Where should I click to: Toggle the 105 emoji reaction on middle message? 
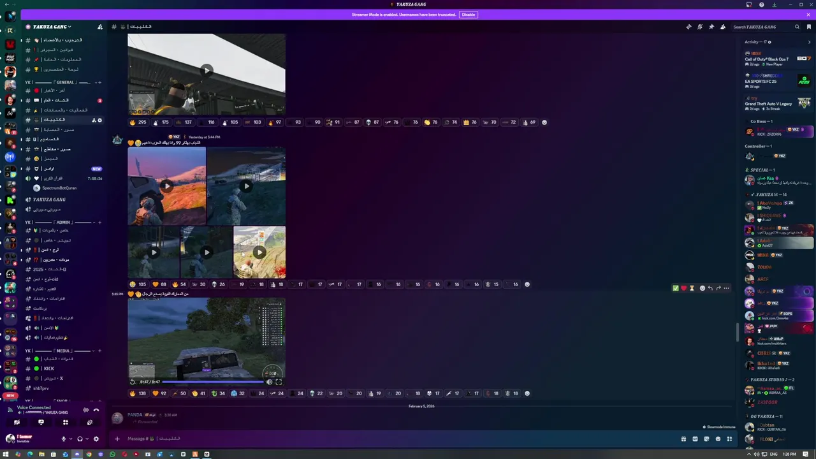coord(138,284)
